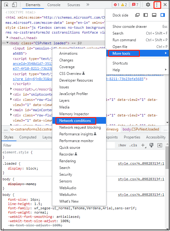170x231 pixels.
Task: Open the issues badge showing 7
Action: click(x=135, y=5)
